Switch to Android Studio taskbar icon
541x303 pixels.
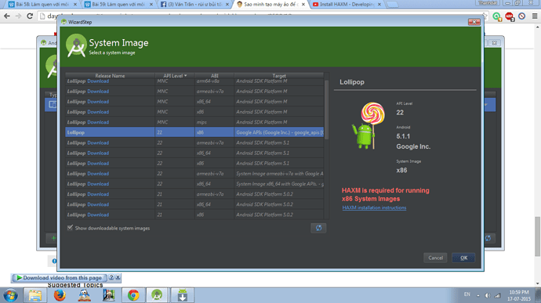[x=157, y=295]
